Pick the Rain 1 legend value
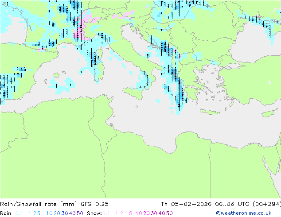Screen dimensions: 281x217 pyautogui.click(x=30, y=213)
